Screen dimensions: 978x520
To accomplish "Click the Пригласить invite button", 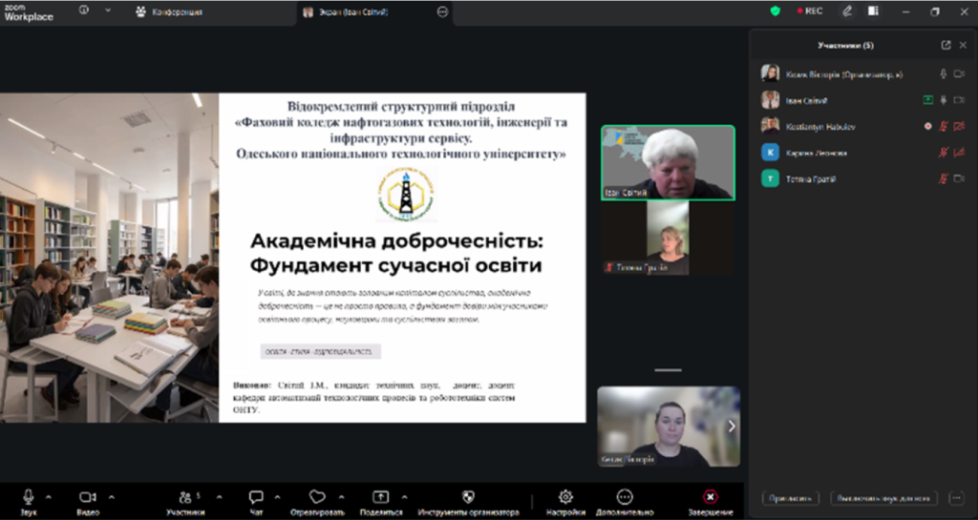I will [791, 498].
